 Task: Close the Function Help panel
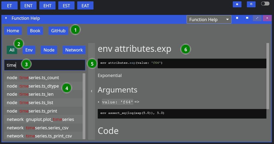[267, 18]
